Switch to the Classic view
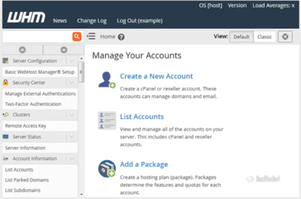This screenshot has height=199, width=301. click(265, 37)
